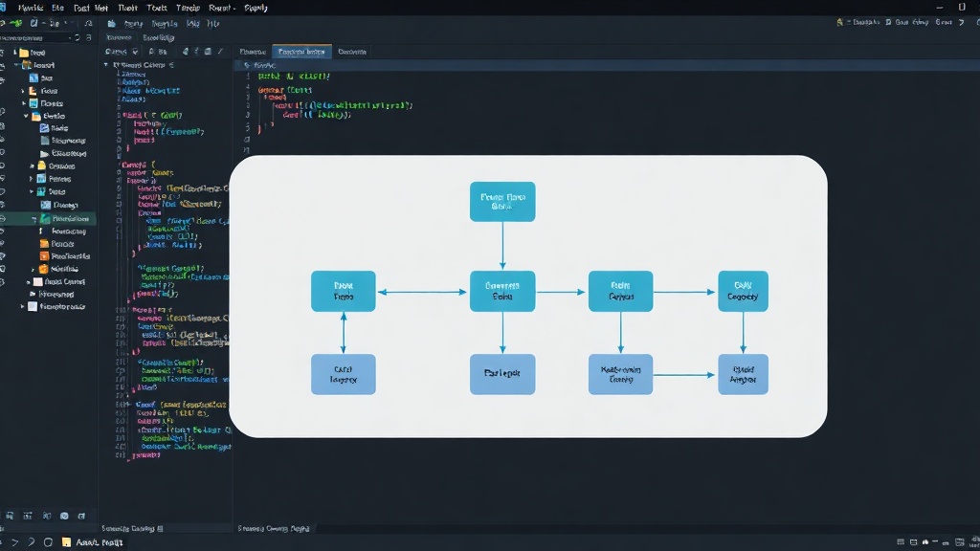Click the yellow folder icon on the project tree's root row
The height and width of the screenshot is (551, 980).
[24, 53]
